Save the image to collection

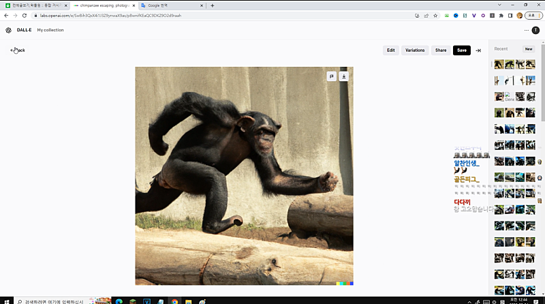(x=462, y=50)
